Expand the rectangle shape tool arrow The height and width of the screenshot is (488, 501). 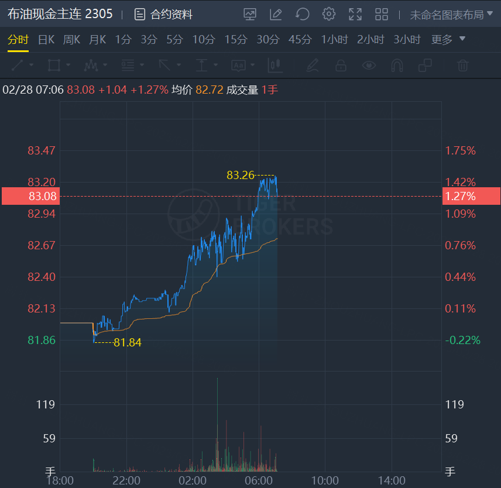coord(68,65)
